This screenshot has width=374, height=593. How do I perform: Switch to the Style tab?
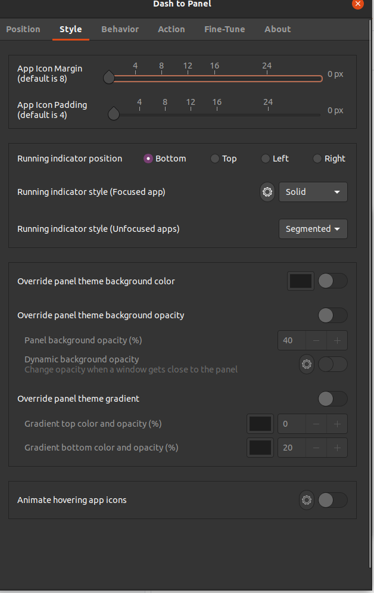tap(71, 29)
